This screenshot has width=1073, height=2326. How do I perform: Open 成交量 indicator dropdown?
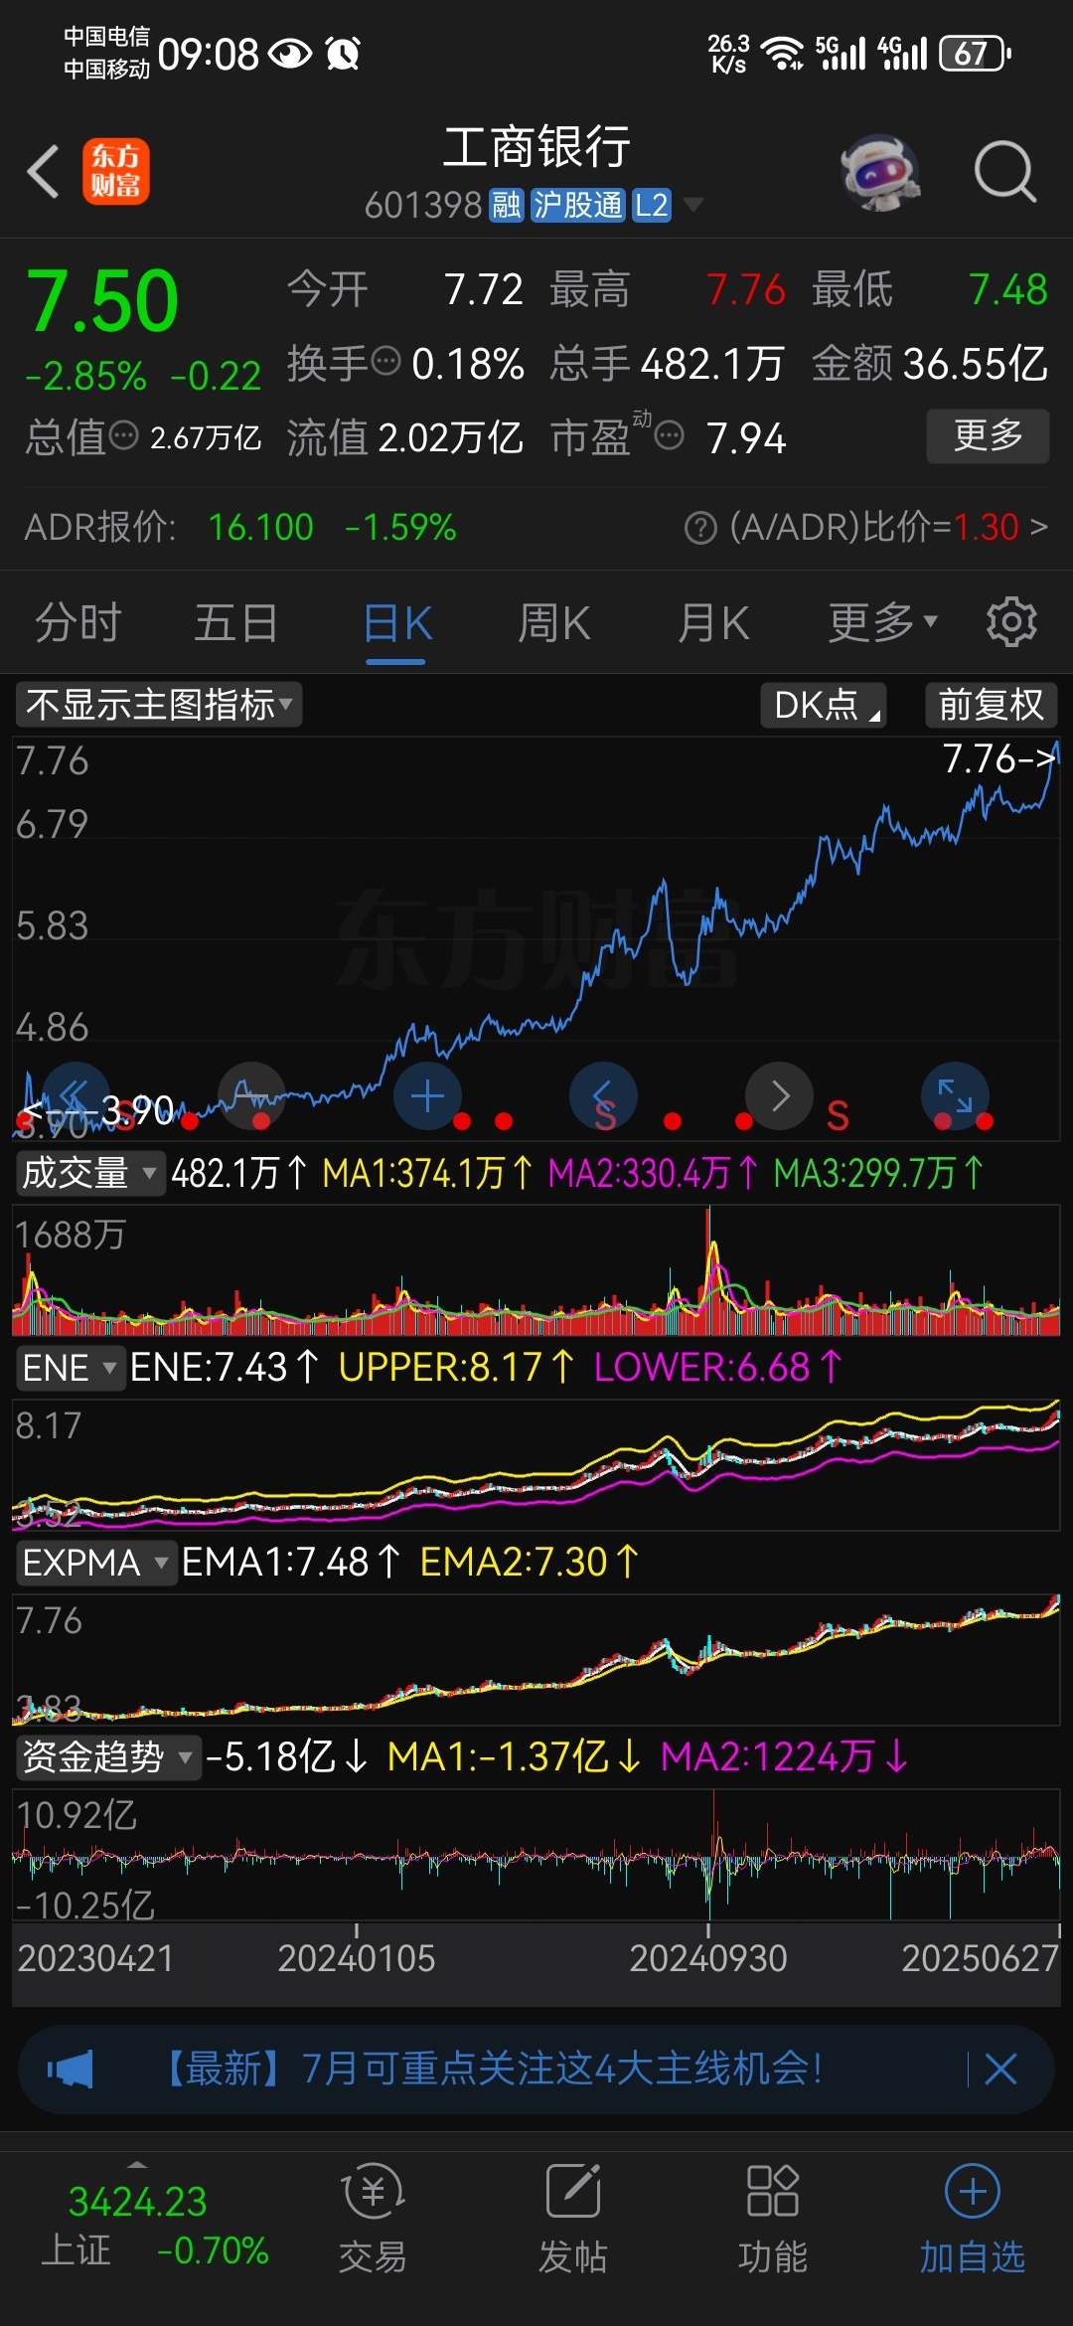89,1173
